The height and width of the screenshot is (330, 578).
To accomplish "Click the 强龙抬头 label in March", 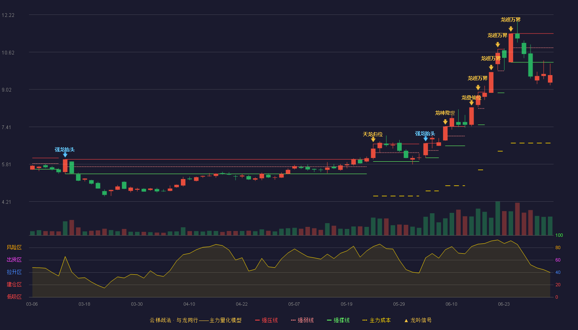I will [x=65, y=149].
